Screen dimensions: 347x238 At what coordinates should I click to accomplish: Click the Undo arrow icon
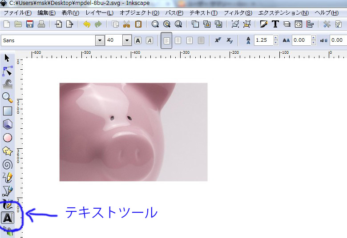(x=87, y=24)
